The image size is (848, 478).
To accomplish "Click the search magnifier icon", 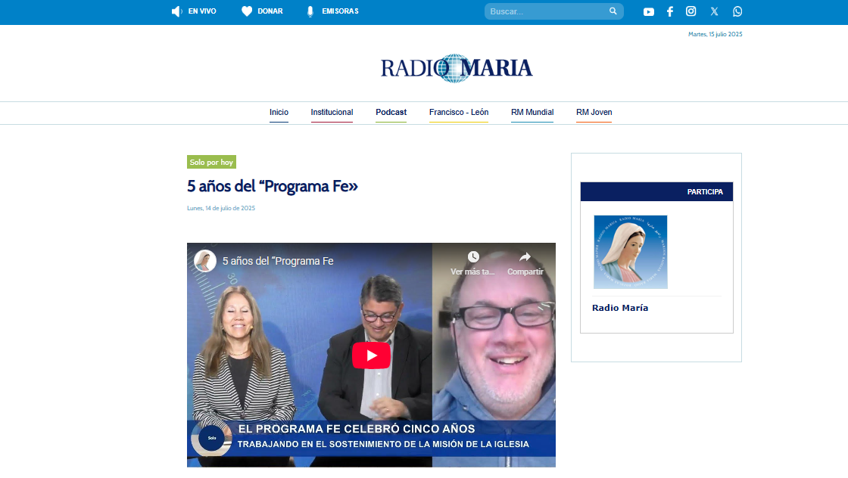I will point(613,11).
